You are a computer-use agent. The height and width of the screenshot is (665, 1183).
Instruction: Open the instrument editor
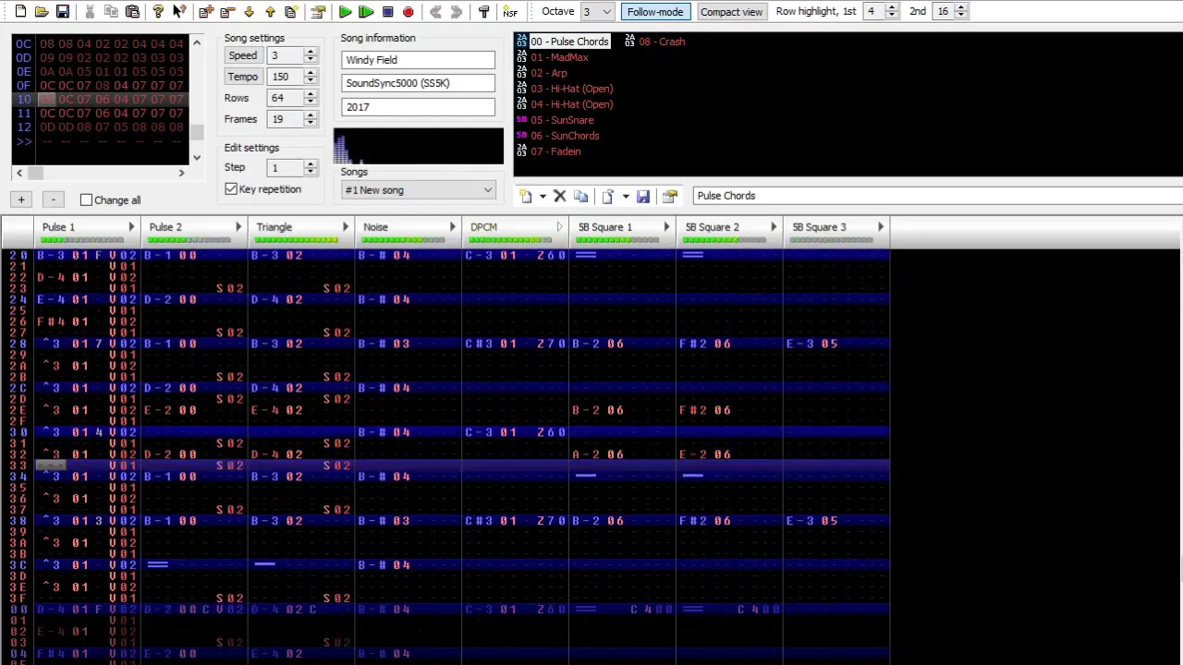tap(670, 196)
